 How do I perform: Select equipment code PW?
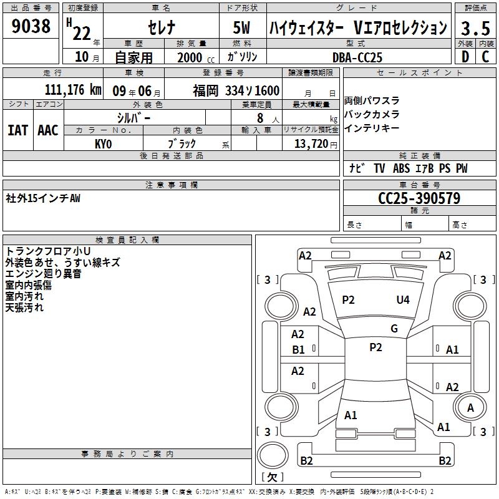coord(462,168)
